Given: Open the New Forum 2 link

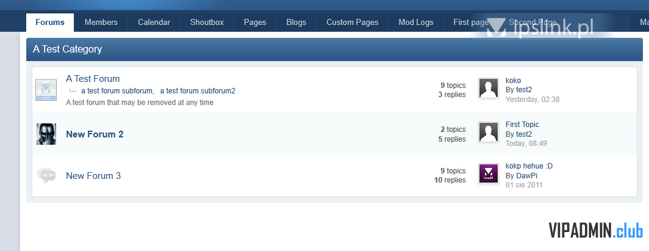Looking at the screenshot, I should click(95, 134).
